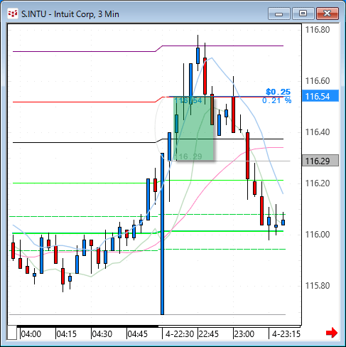
Task: Select the 116.54 blue price label
Action: tap(320, 96)
